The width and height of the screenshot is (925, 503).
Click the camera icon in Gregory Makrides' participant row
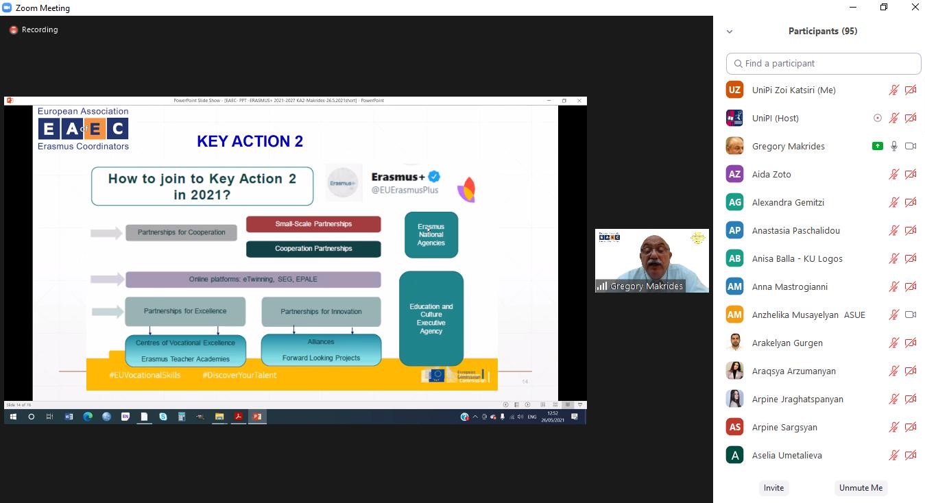[911, 146]
